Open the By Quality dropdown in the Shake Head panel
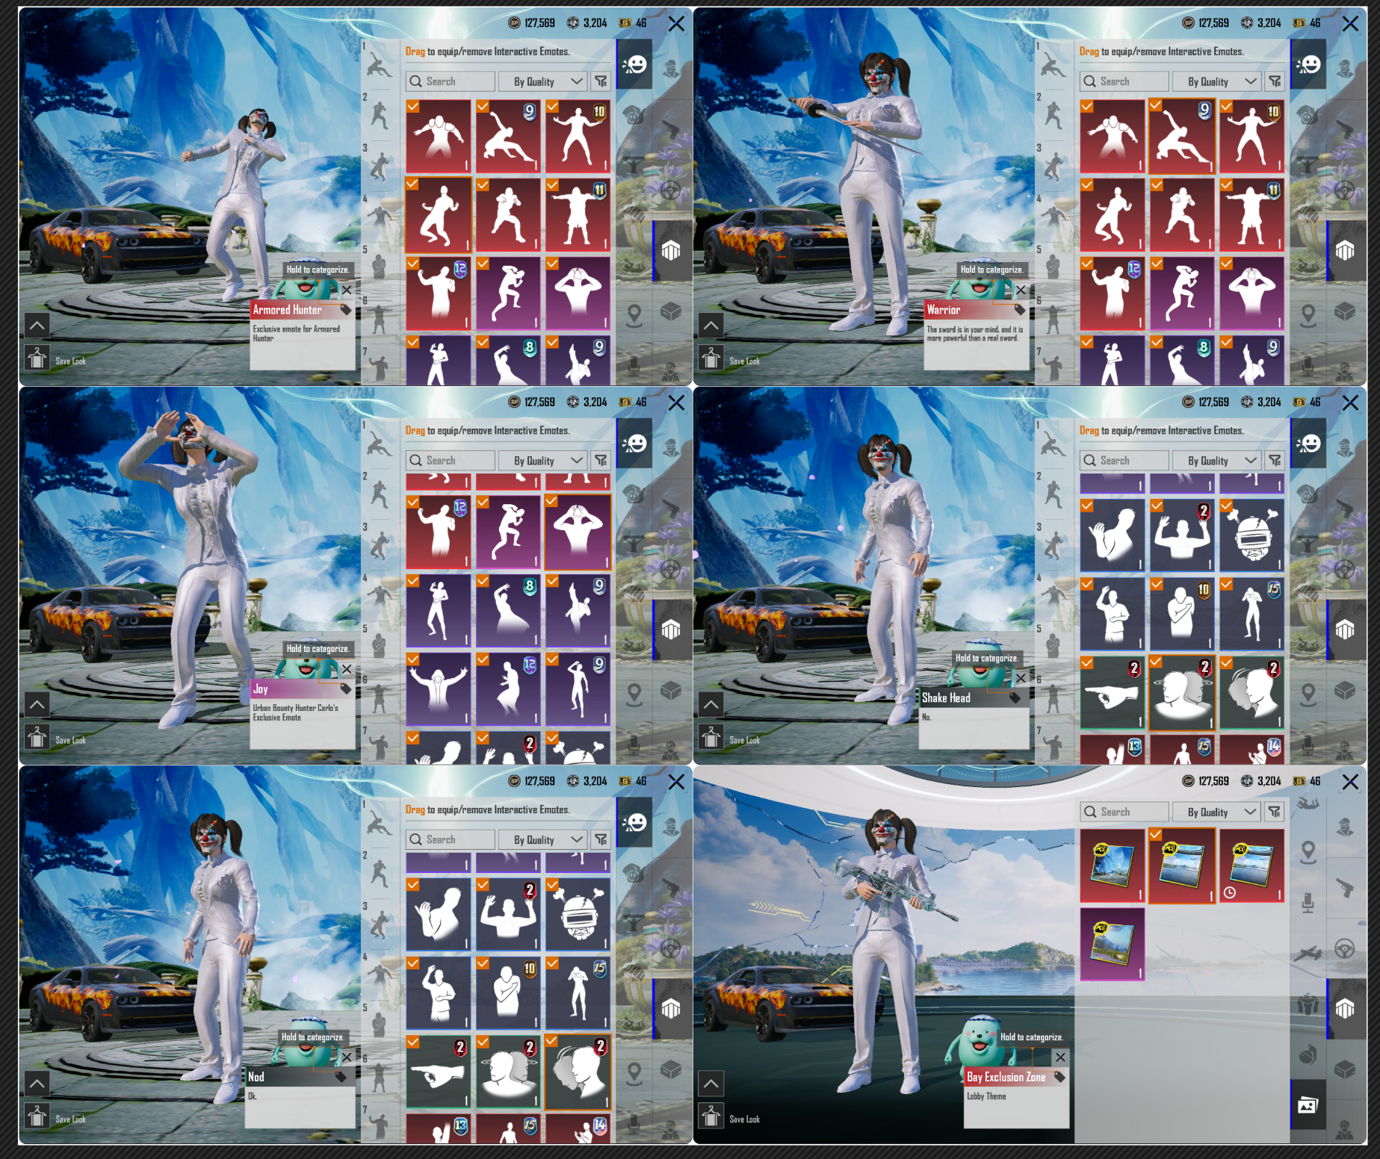1380x1159 pixels. [x=1217, y=461]
